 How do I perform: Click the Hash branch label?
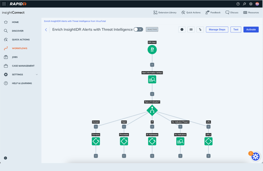[124, 122]
